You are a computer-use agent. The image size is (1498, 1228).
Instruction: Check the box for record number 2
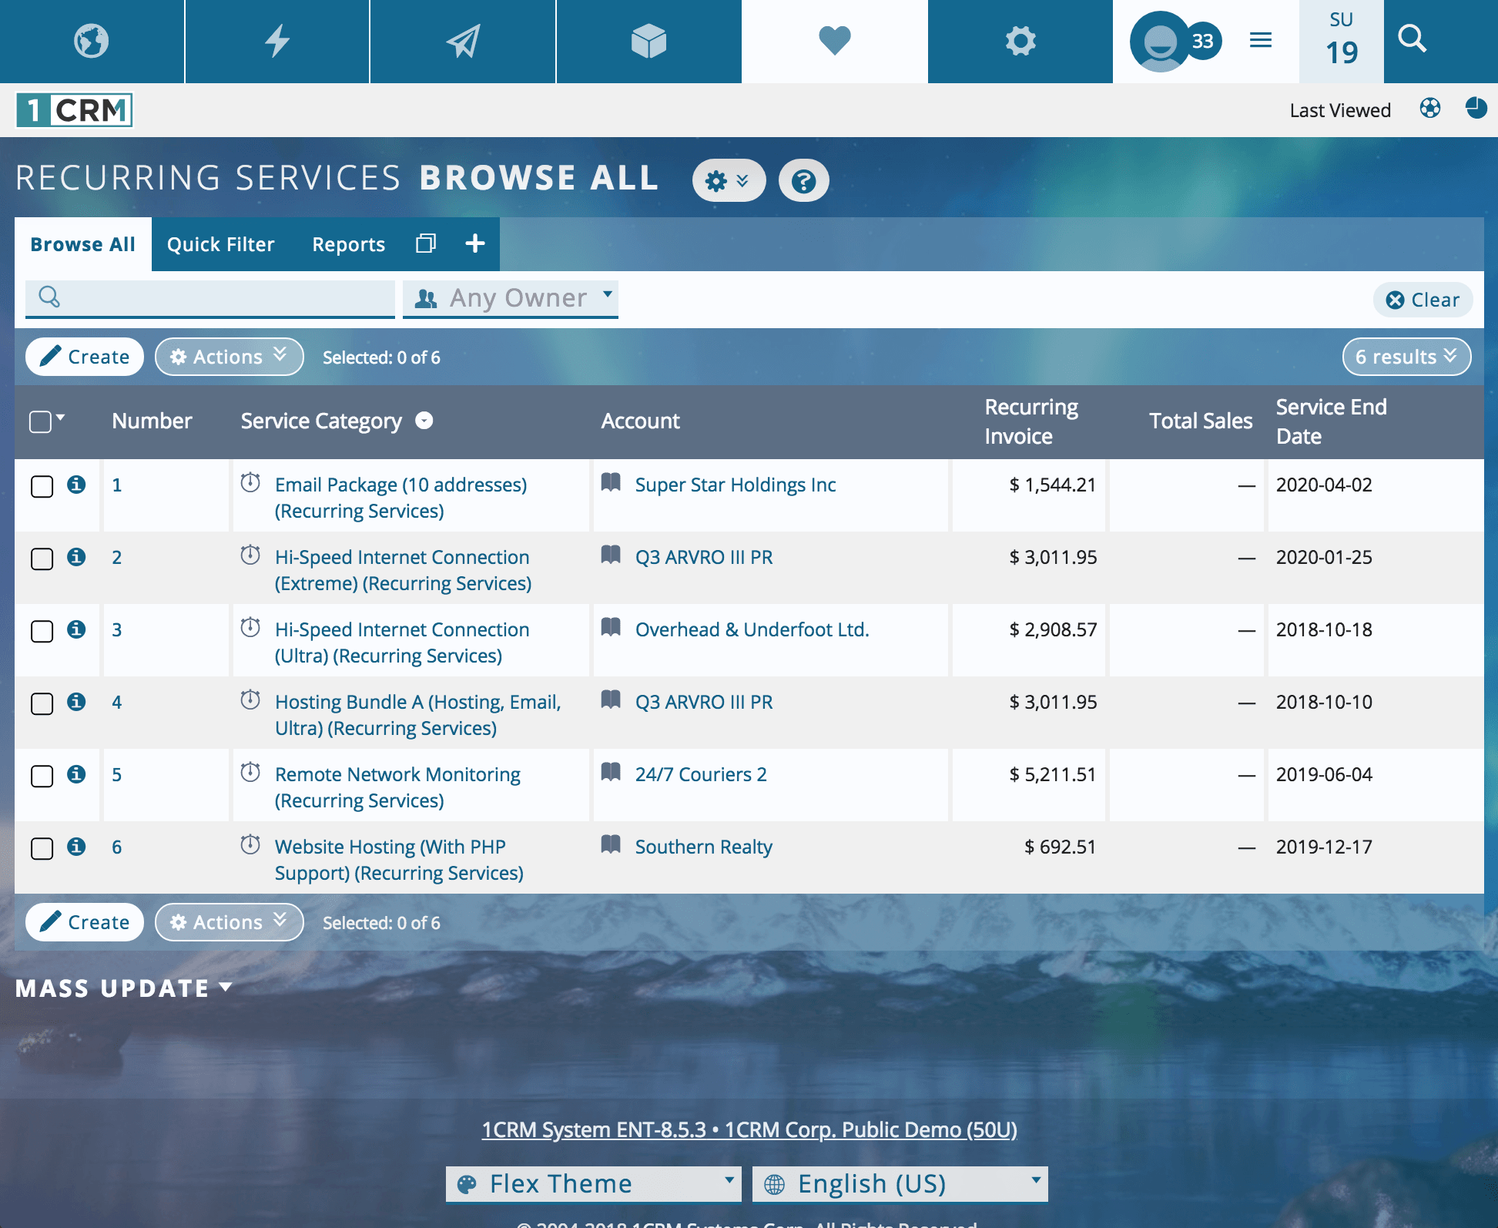pyautogui.click(x=42, y=559)
